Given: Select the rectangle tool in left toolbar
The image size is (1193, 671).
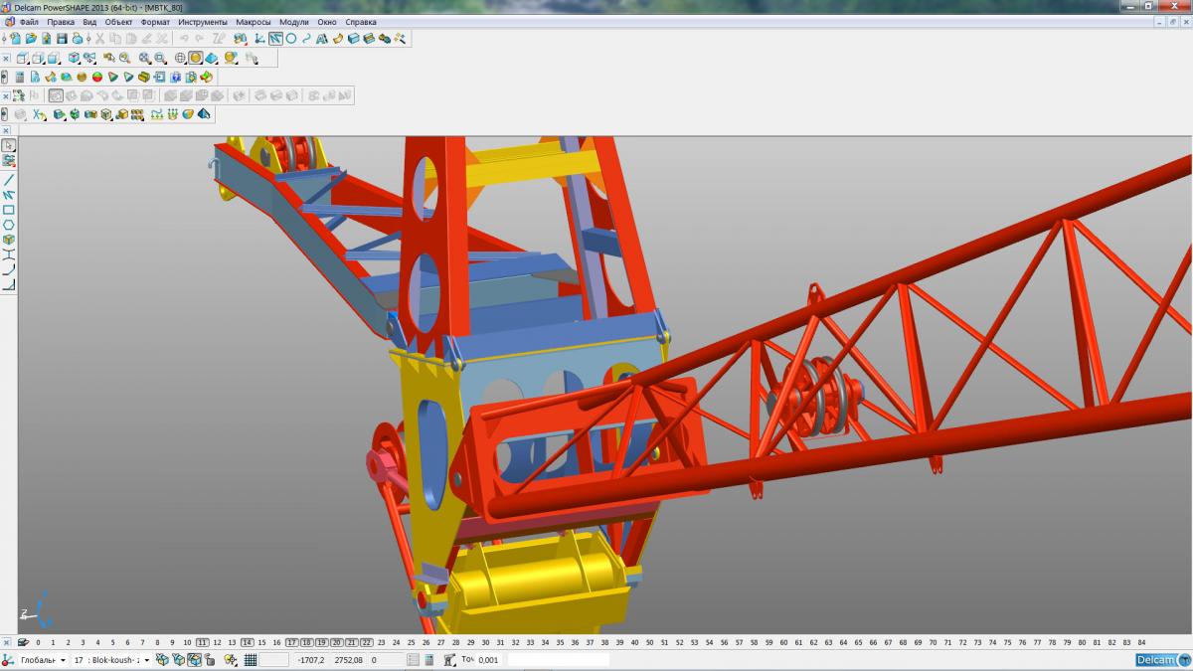Looking at the screenshot, I should coord(8,210).
